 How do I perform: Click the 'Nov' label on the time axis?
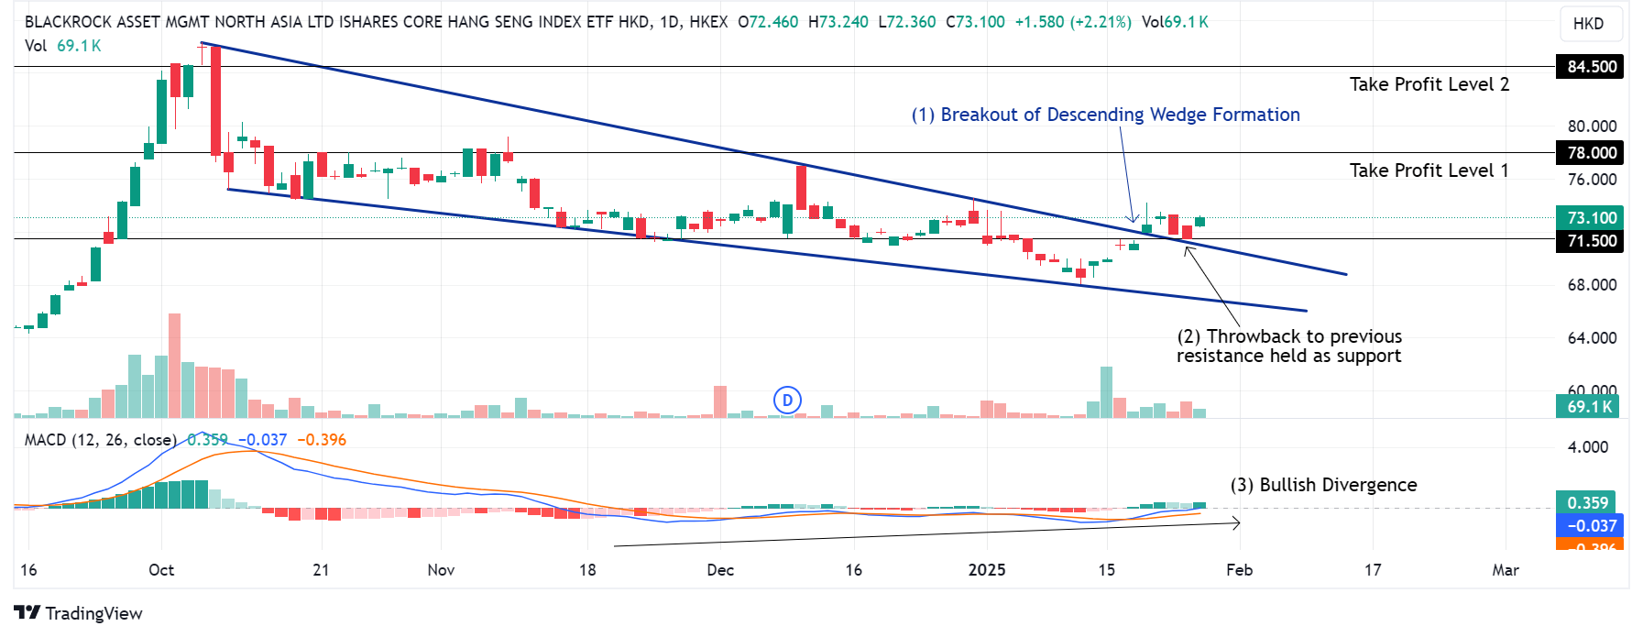tap(441, 570)
